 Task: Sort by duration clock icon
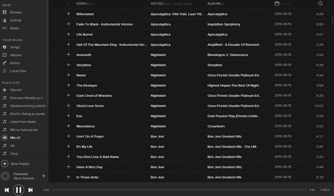[x=320, y=3]
